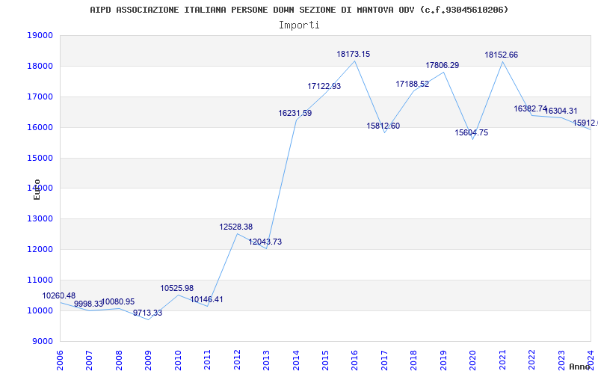Click the 2022 x-axis year label

pos(531,361)
